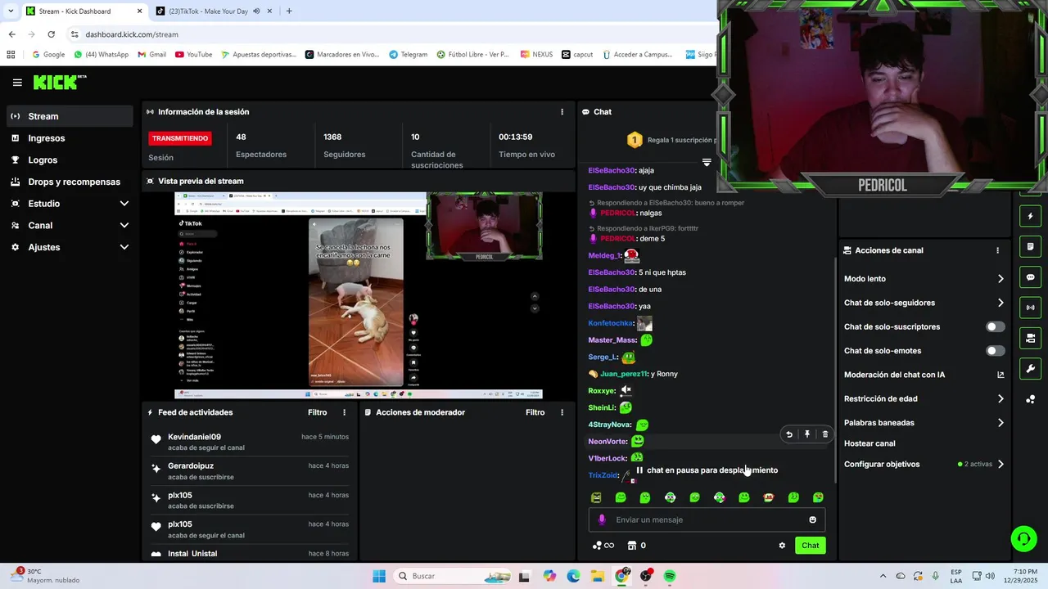This screenshot has width=1048, height=589.
Task: Select Drops y recompensas in the sidebar
Action: click(x=70, y=182)
